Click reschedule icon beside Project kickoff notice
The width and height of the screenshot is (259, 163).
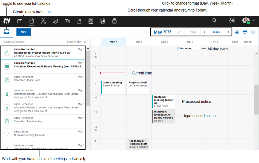tap(7, 53)
